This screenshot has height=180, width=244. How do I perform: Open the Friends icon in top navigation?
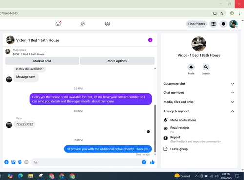coord(83,24)
